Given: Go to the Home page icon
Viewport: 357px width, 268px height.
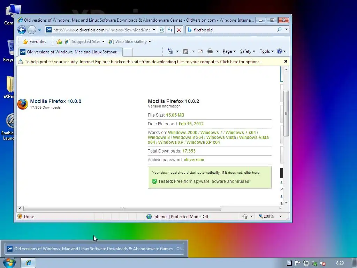Looking at the screenshot, I should point(170,51).
